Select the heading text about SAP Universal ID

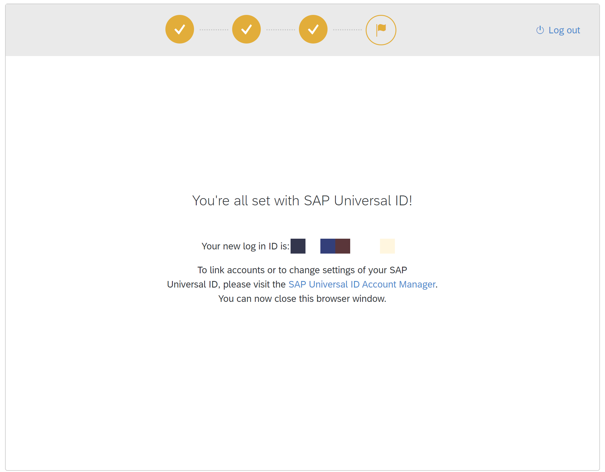[x=302, y=201]
